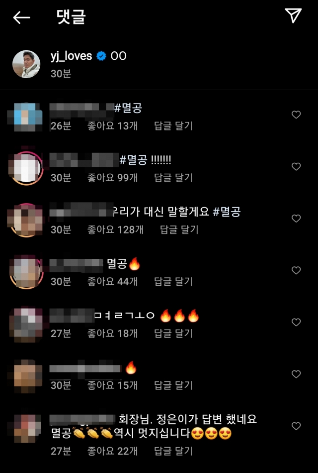Reply to the comment with 44 likes
The height and width of the screenshot is (473, 318).
pos(173,281)
